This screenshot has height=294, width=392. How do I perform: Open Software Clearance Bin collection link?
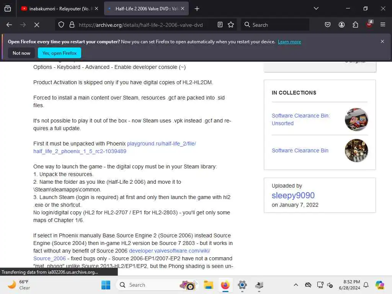point(300,150)
